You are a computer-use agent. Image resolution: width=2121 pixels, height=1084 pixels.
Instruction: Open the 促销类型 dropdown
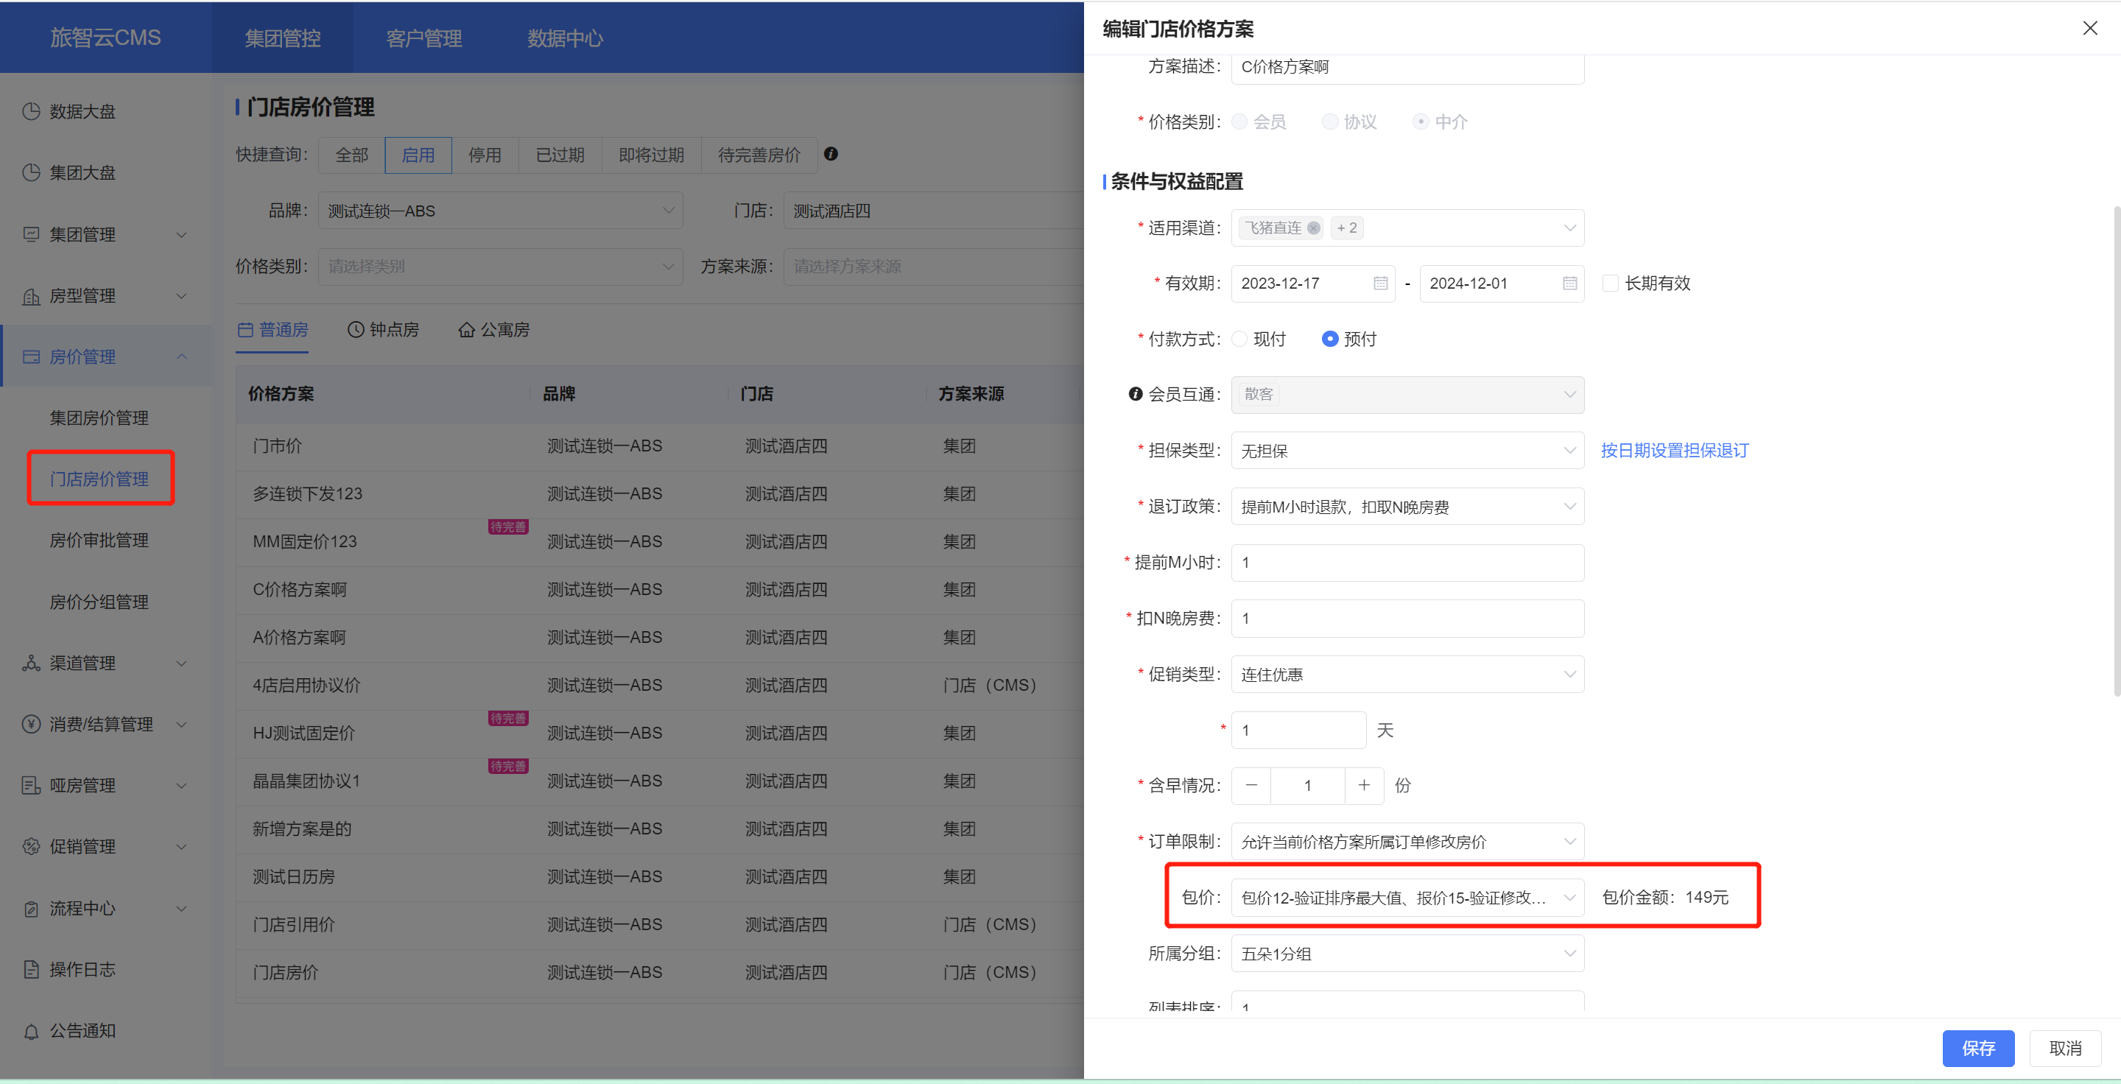(1407, 674)
